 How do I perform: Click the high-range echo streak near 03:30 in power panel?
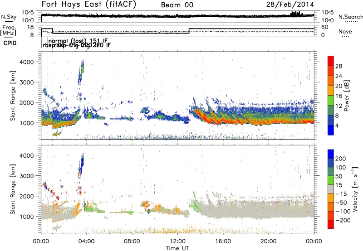81,72
